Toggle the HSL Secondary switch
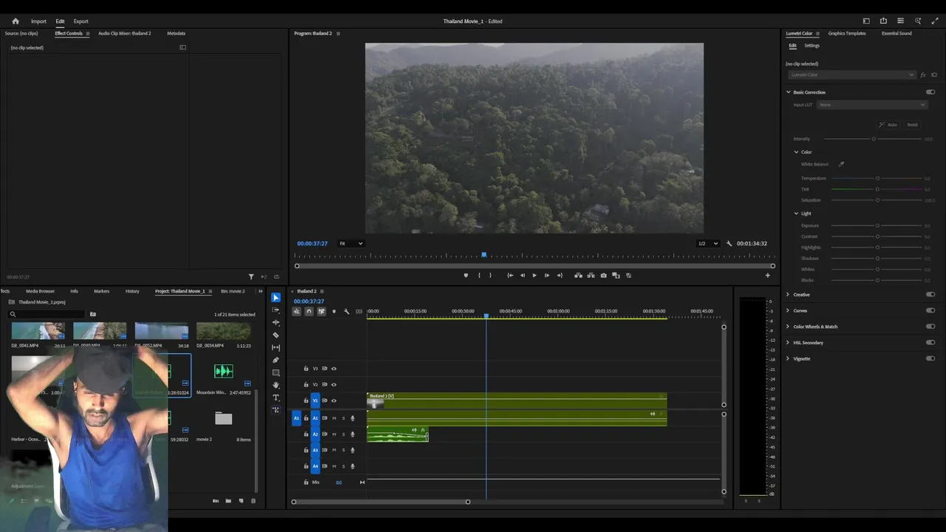Viewport: 946px width, 532px height. (x=930, y=343)
